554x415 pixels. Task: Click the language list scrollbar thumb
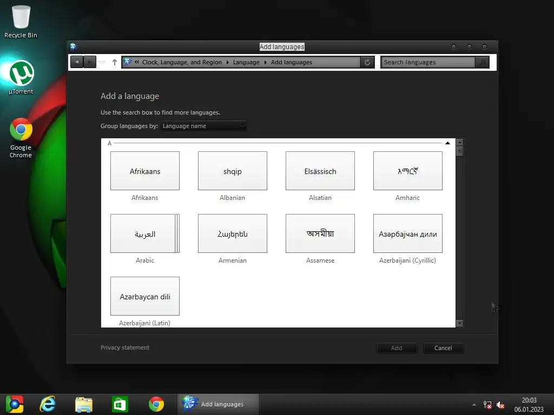459,152
